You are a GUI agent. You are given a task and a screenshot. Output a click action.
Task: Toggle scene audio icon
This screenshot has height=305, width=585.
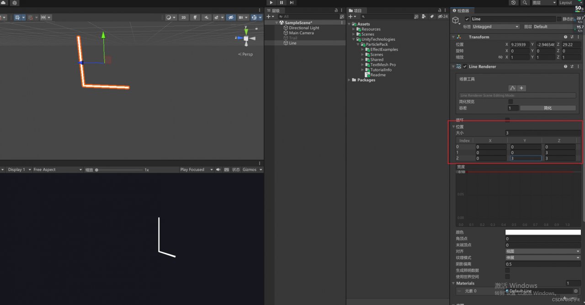pos(207,17)
